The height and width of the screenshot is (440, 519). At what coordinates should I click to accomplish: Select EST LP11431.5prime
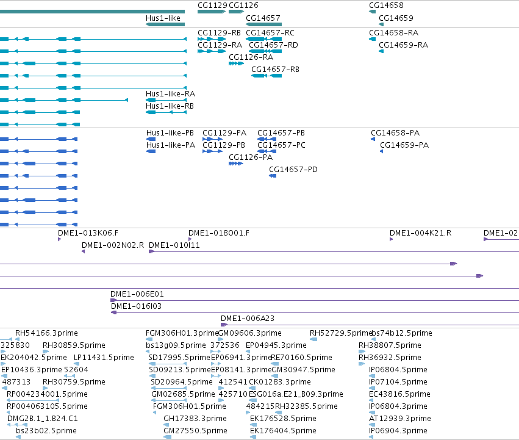tap(76, 364)
